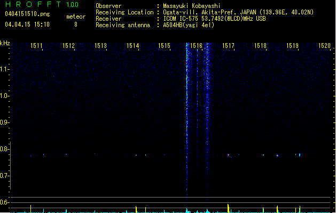Click the meteor echo spot just after 1517
Image resolution: width=336 pixels, height=213 pixels.
[x=229, y=155]
